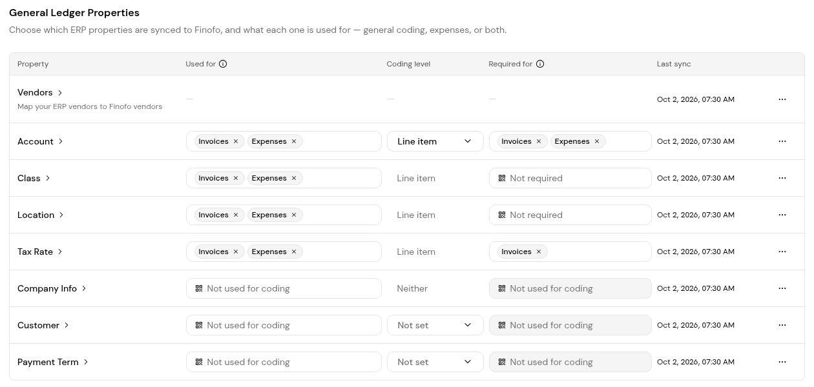Remove Invoices tag from Location Used for
Viewport: 814px width, 387px height.
(x=236, y=215)
